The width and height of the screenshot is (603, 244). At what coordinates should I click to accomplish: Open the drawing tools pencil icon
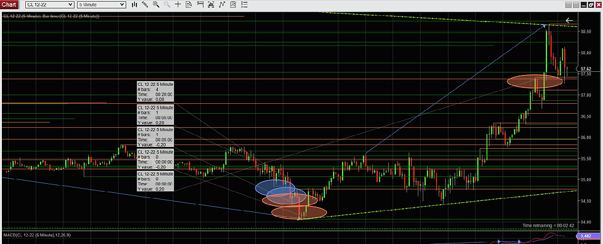click(145, 5)
